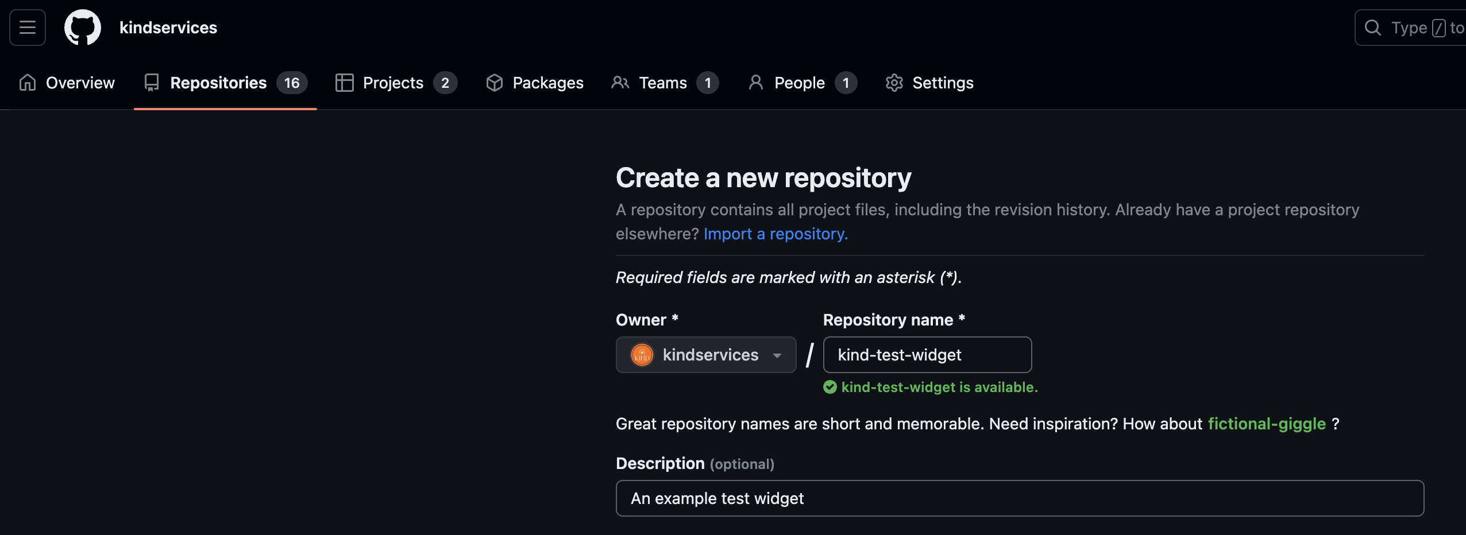The width and height of the screenshot is (1466, 535).
Task: Open the People tab
Action: coord(802,83)
